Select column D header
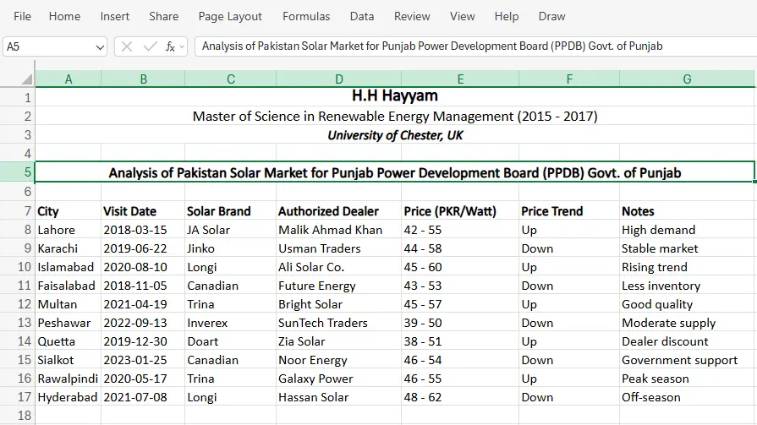757x425 pixels. click(339, 79)
